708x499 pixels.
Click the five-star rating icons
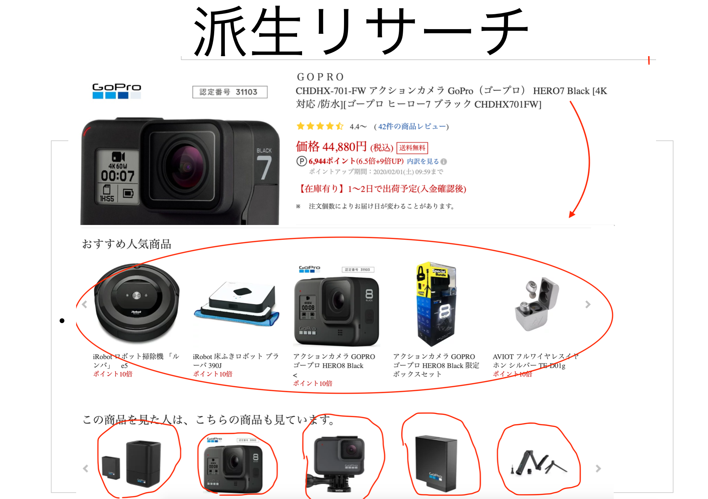(x=320, y=126)
